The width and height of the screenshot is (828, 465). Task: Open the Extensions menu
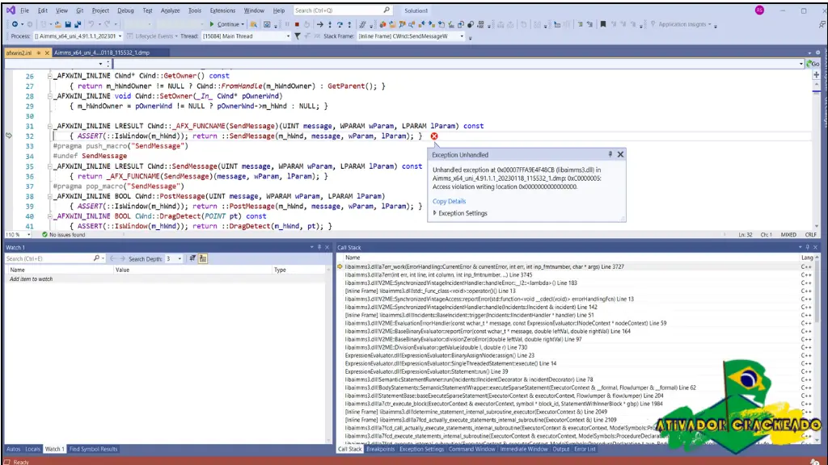[x=222, y=10]
